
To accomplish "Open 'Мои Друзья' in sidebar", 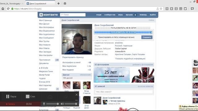I will (x=44, y=24).
